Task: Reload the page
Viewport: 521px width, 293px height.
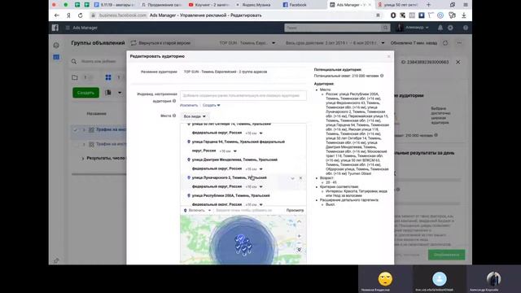Action: coord(80,15)
